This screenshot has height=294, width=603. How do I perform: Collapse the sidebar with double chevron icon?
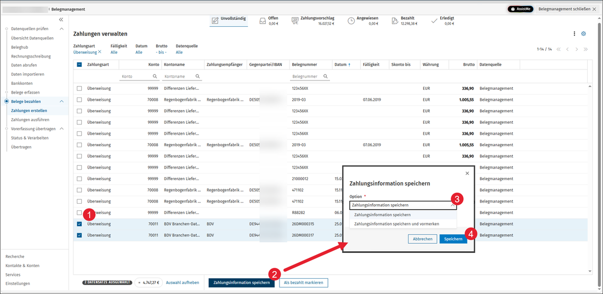tap(61, 20)
